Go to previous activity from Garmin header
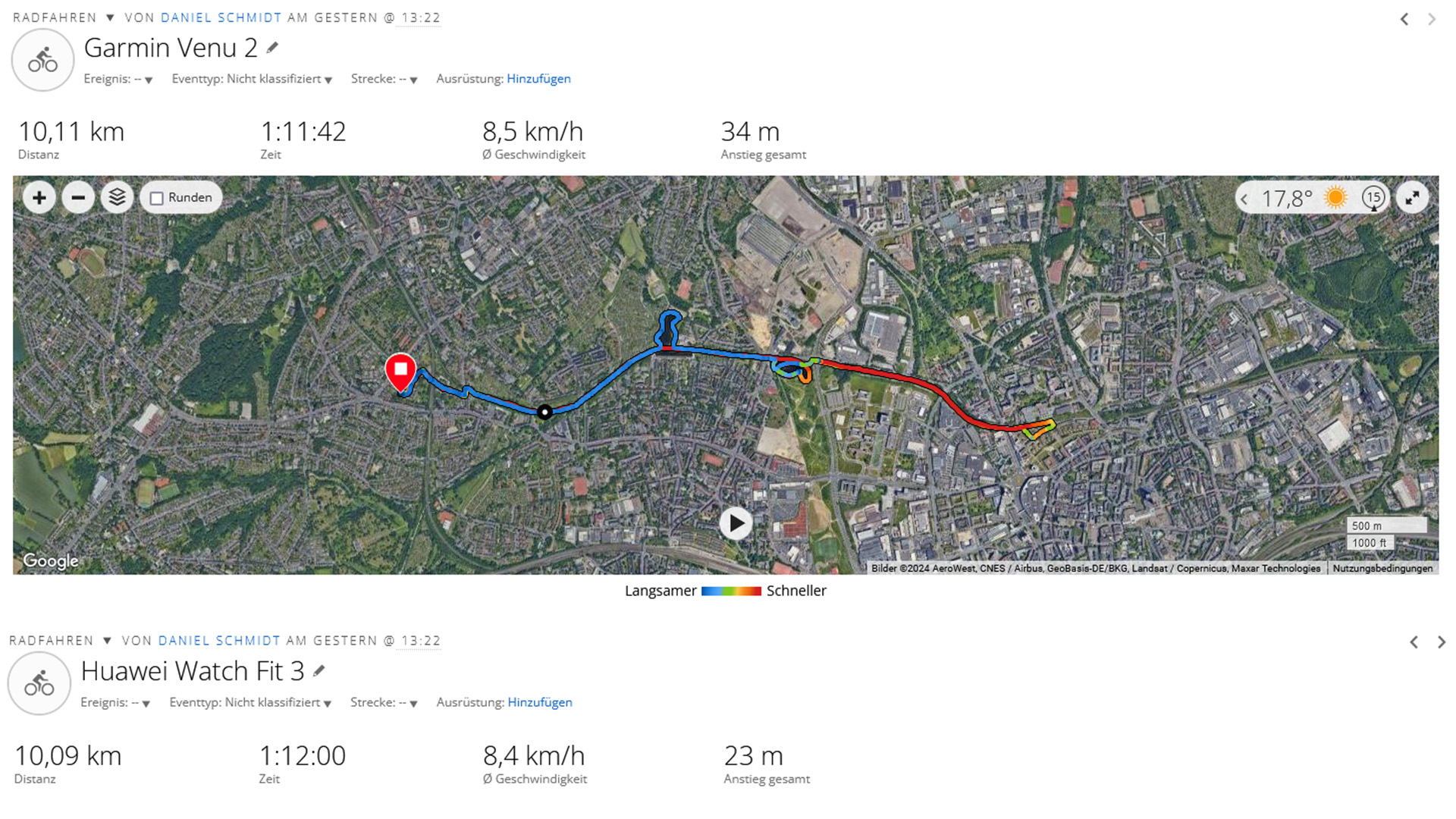The image size is (1456, 819). pyautogui.click(x=1404, y=20)
